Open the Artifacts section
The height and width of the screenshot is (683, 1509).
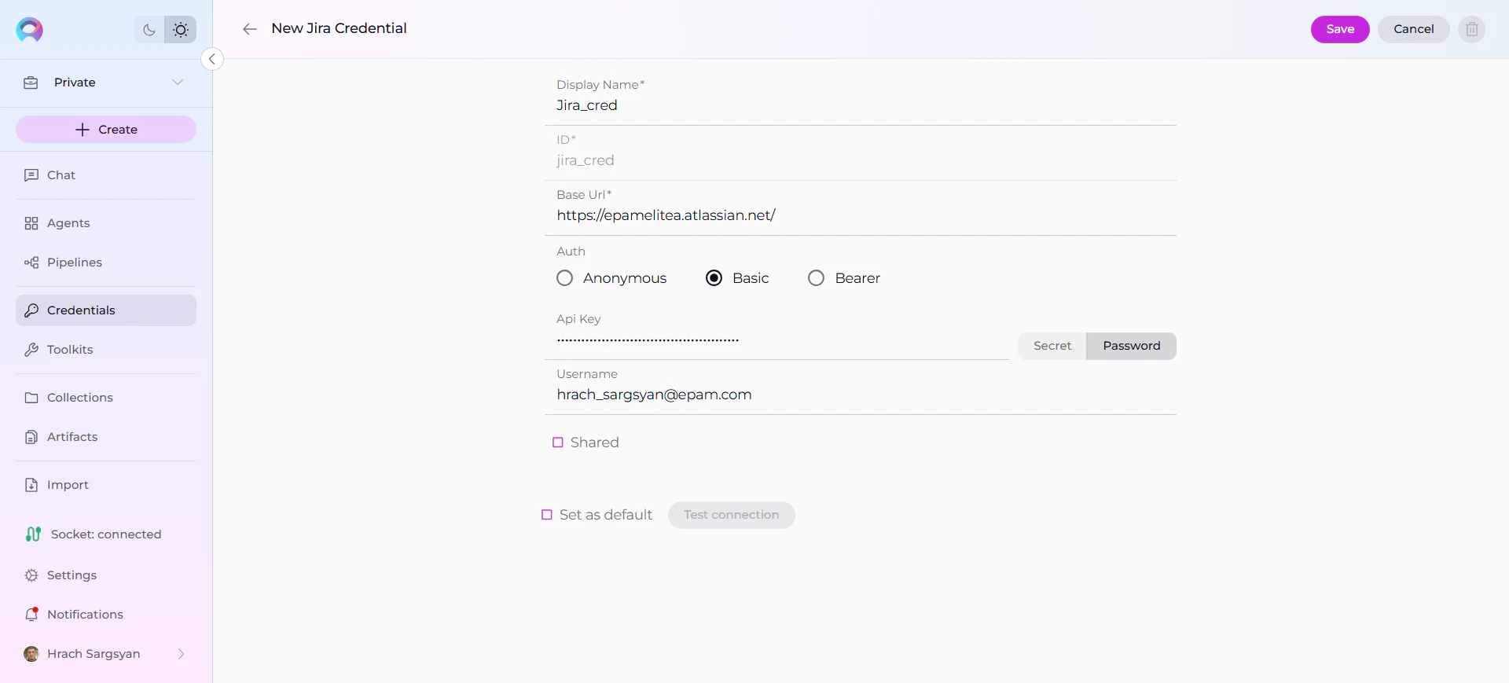click(x=106, y=437)
